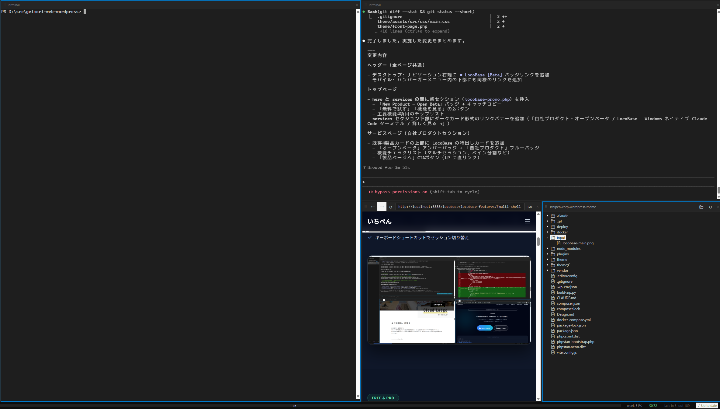Expand the deploy folder
This screenshot has height=409, width=720.
coord(548,227)
